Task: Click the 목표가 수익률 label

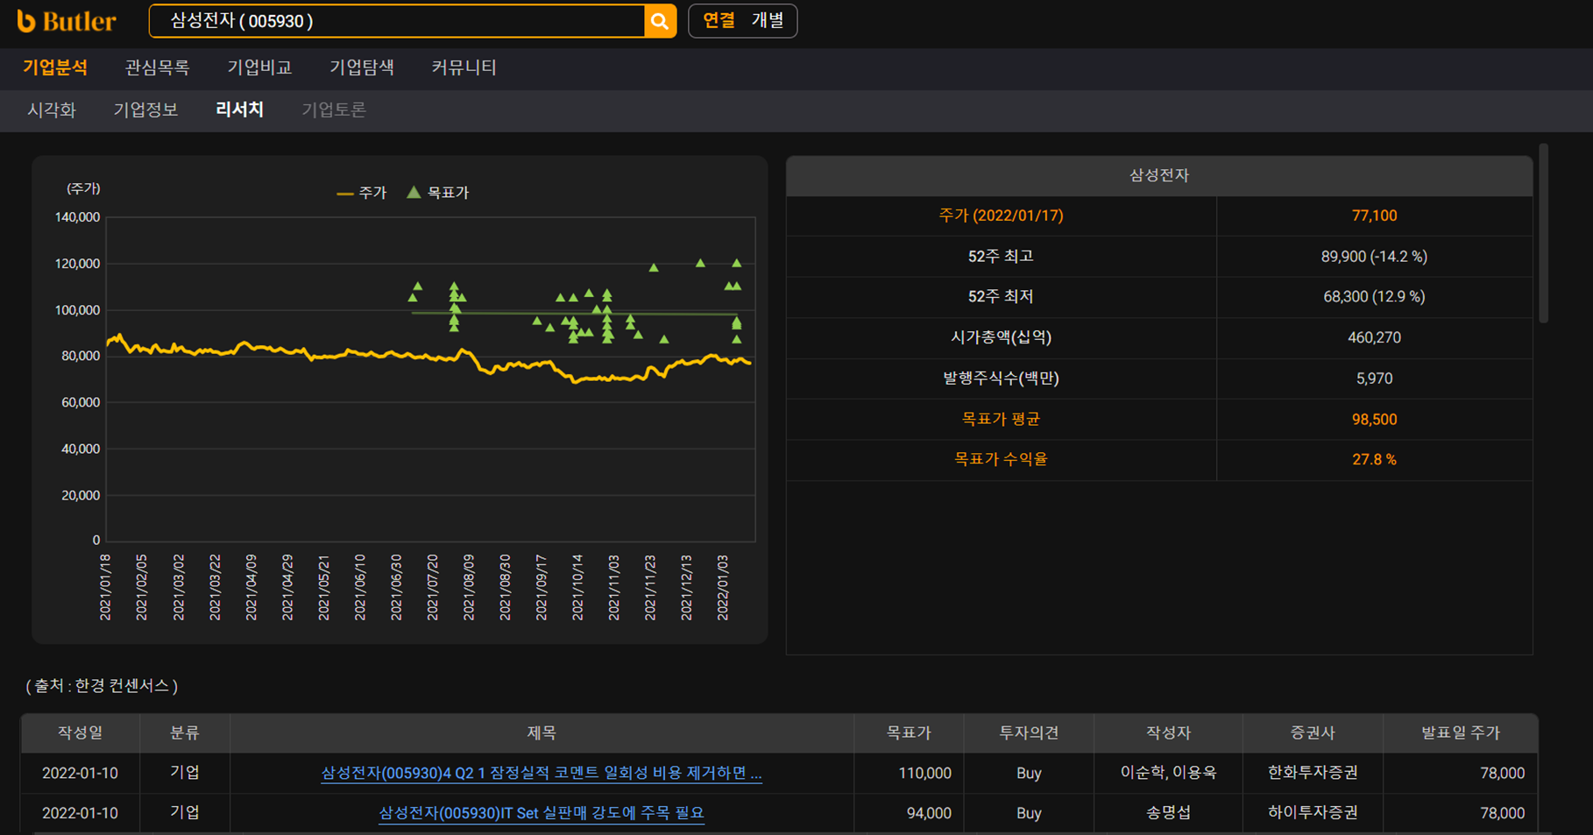Action: (x=1001, y=459)
